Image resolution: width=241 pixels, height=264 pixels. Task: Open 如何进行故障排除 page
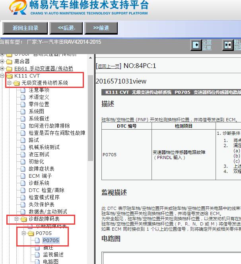click(49, 126)
